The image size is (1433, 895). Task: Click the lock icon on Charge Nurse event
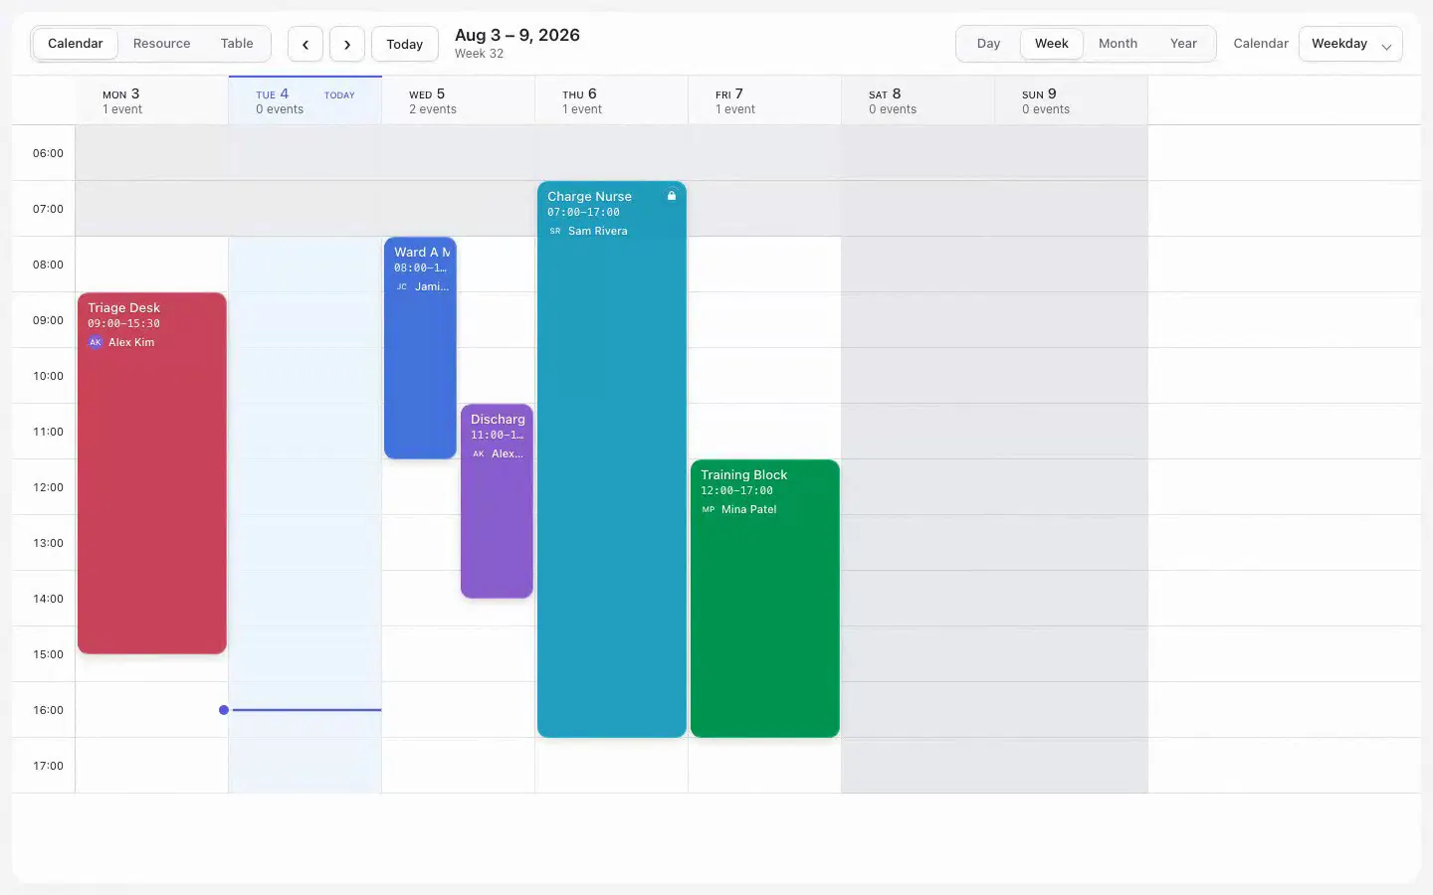pos(672,196)
